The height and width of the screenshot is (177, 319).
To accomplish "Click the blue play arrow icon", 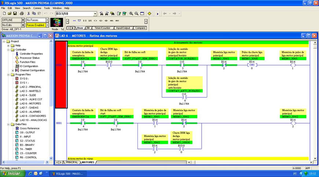I will 157,14.
